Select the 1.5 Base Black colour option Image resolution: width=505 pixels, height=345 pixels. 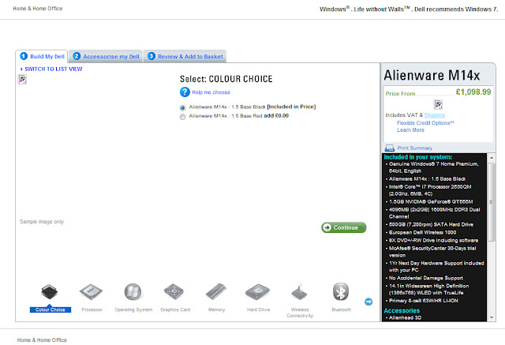(x=182, y=107)
